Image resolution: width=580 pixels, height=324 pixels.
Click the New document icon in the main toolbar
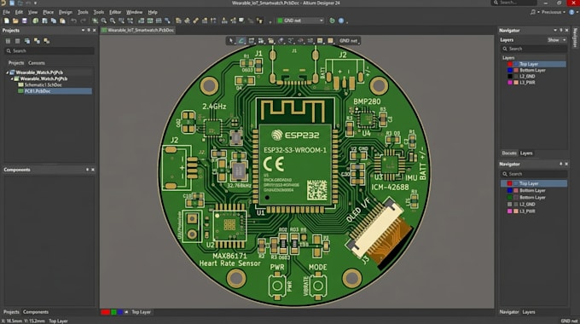7,20
